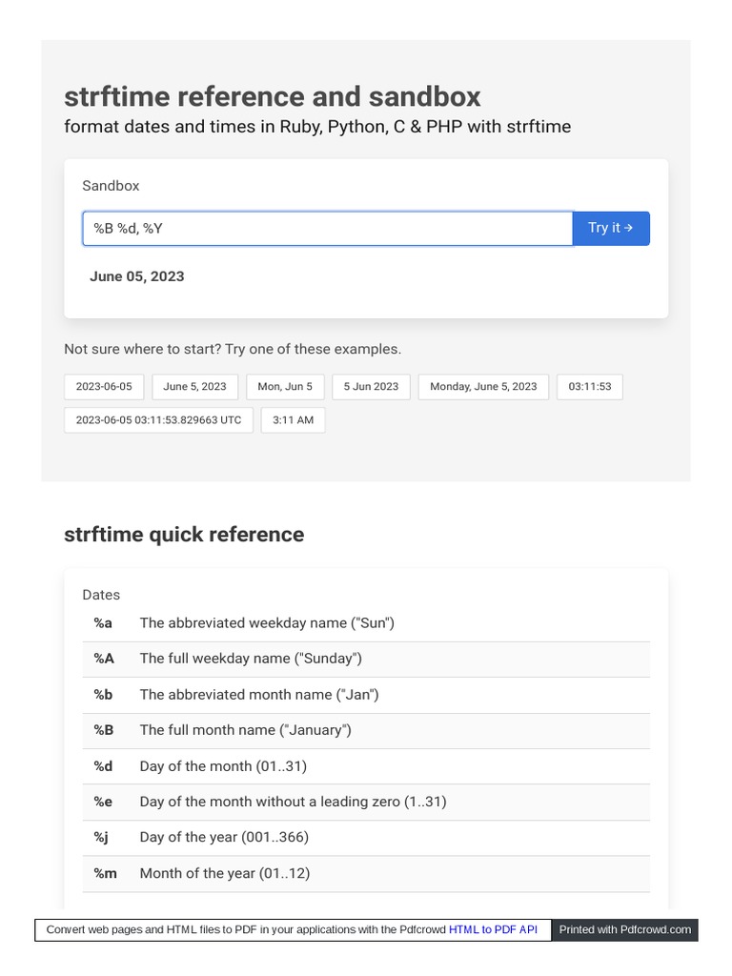Click the Printed with Pdfcrowd.com badge
732x976 pixels.
[624, 929]
